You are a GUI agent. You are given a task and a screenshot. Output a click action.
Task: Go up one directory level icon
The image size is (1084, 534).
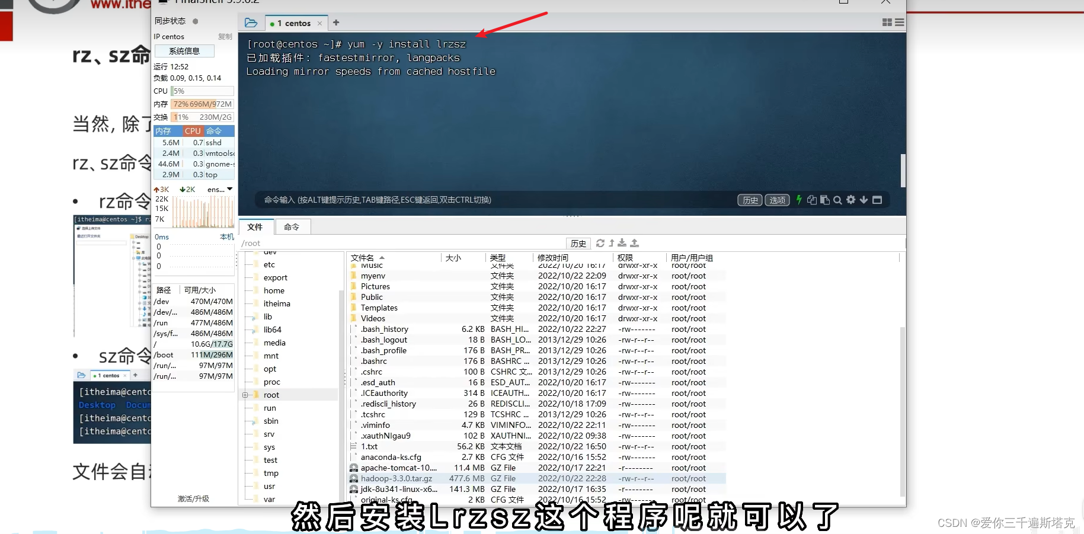pos(612,243)
